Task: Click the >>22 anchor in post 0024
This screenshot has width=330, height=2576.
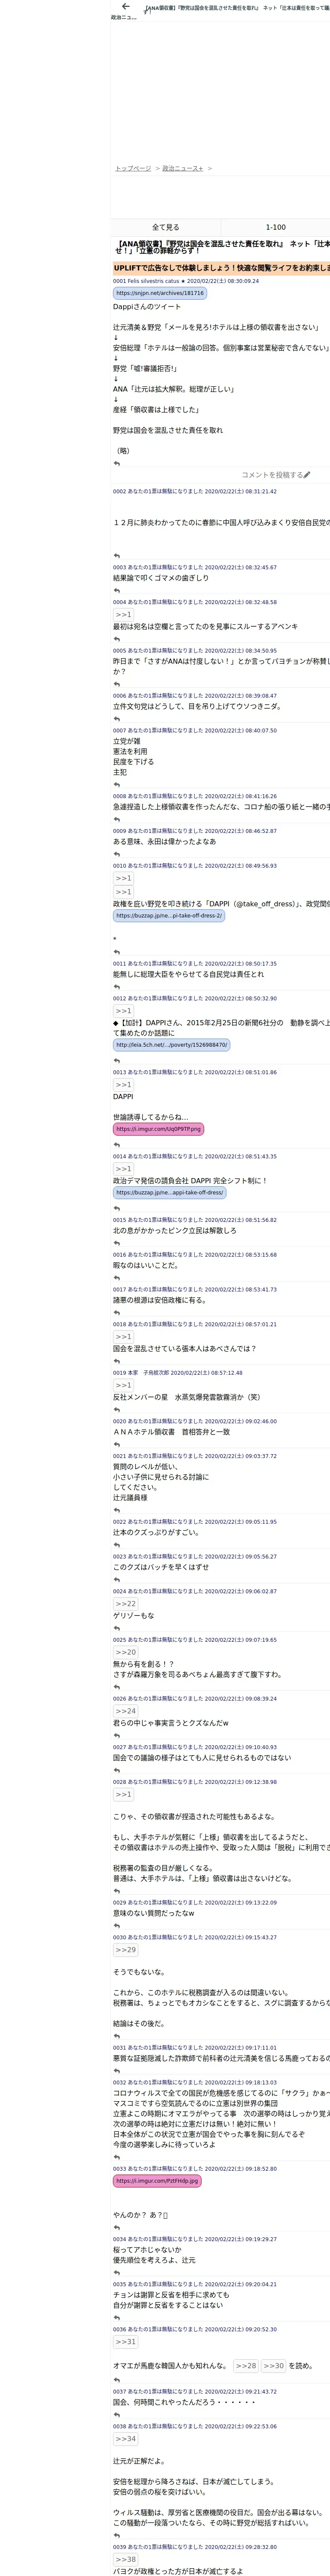Action: (x=125, y=1603)
